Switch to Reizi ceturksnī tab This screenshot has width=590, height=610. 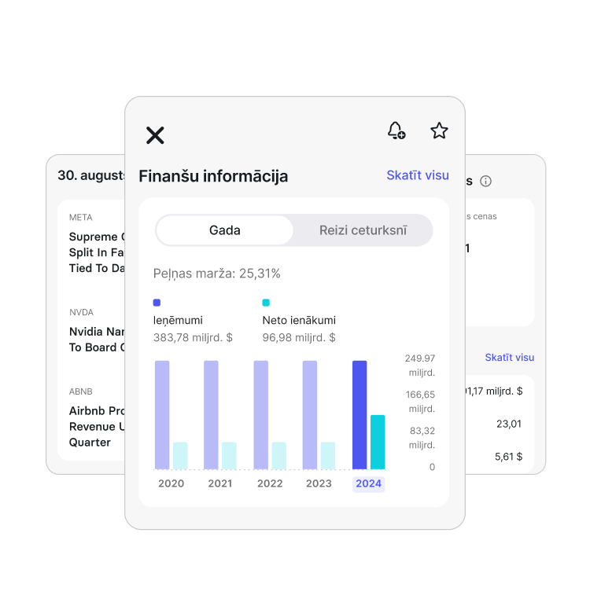[x=363, y=230]
